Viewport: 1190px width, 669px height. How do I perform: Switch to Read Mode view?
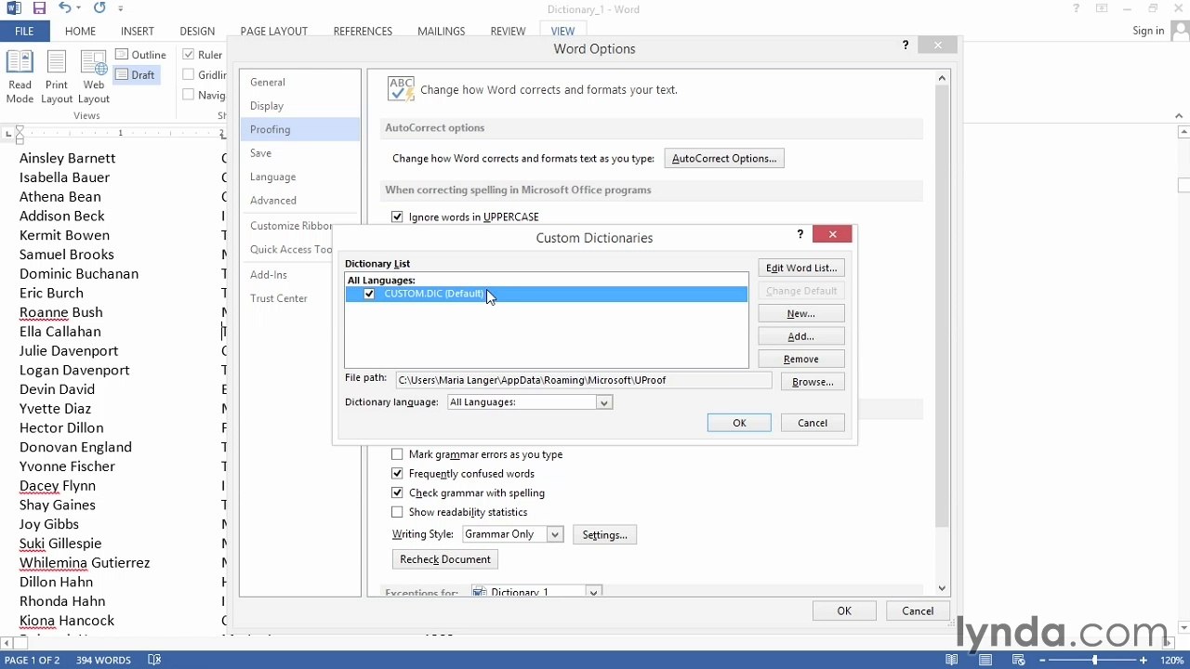coord(20,77)
